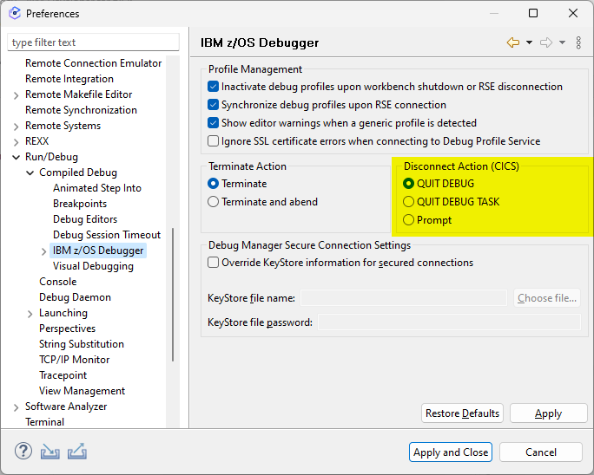Expand the Launching tree node
The width and height of the screenshot is (594, 475).
pyautogui.click(x=30, y=314)
